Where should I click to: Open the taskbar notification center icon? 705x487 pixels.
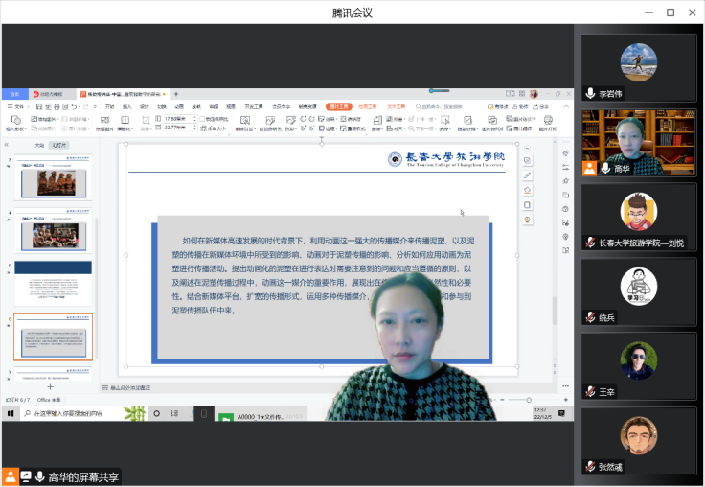[x=561, y=413]
